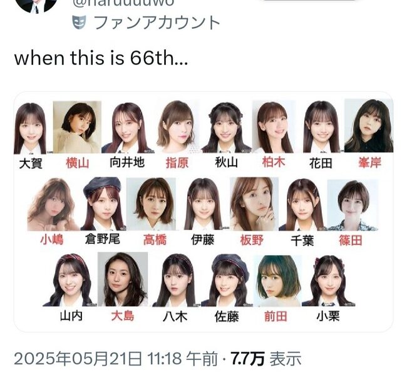Image resolution: width=407 pixels, height=375 pixels.
Task: Open the green-haired portrait labeled 前田
Action: [x=278, y=281]
